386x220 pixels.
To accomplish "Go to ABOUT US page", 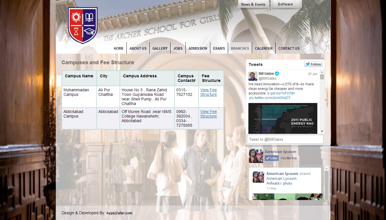I will [138, 48].
